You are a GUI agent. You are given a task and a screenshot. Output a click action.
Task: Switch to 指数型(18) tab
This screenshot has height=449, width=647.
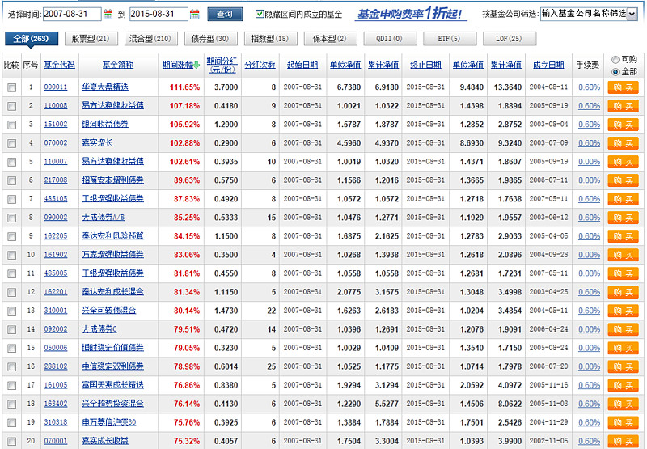point(270,39)
